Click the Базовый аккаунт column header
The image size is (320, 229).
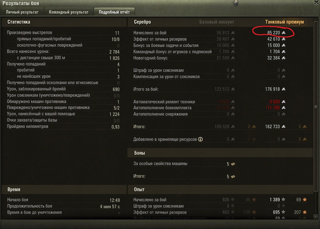(x=216, y=22)
